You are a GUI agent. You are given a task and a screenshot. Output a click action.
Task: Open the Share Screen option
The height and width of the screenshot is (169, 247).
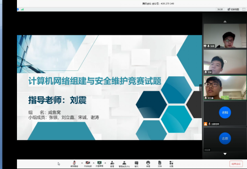(x=99, y=164)
